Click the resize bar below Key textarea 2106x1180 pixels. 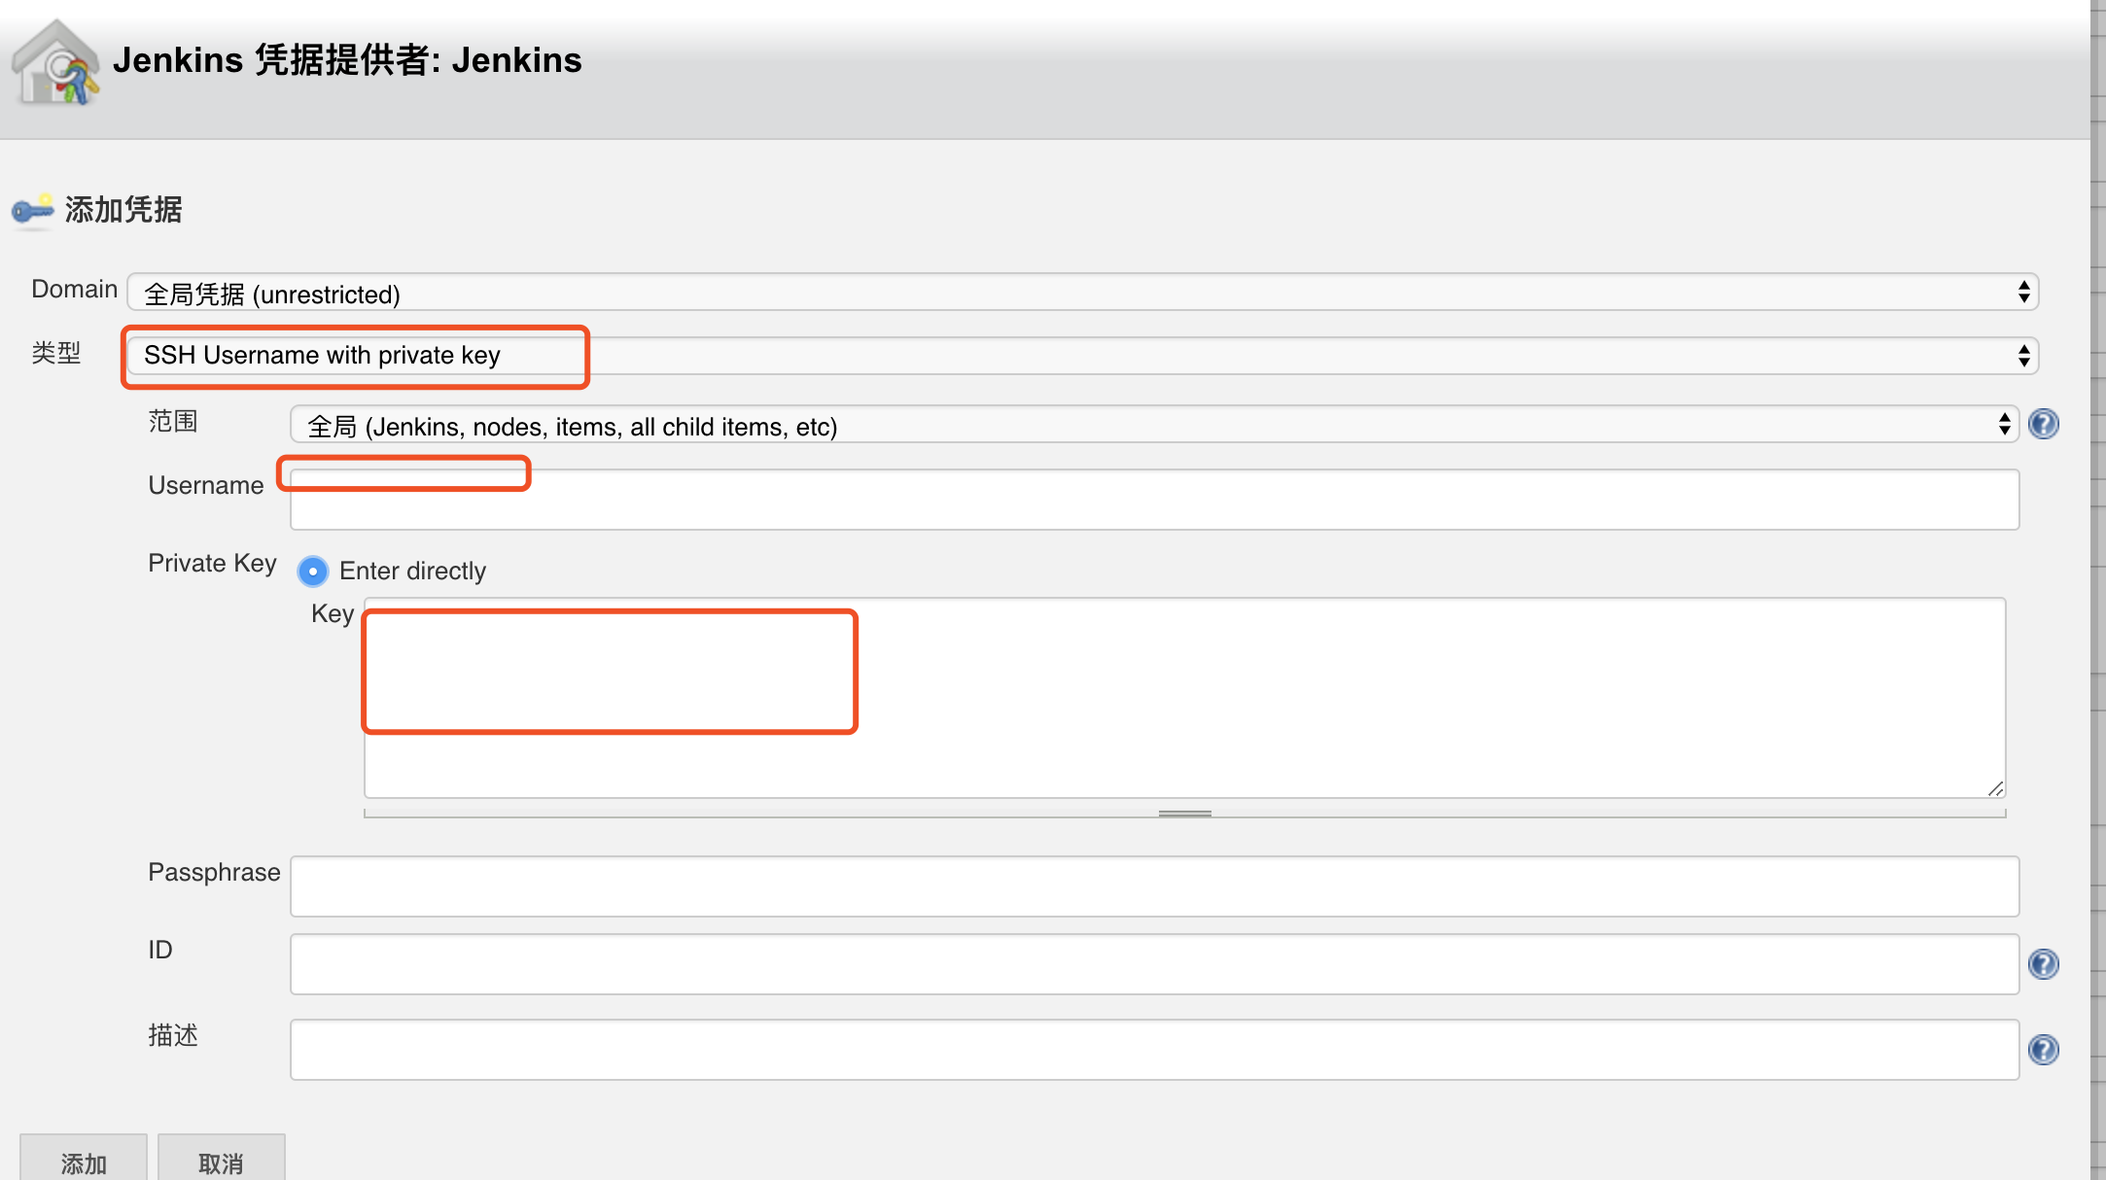[1184, 814]
